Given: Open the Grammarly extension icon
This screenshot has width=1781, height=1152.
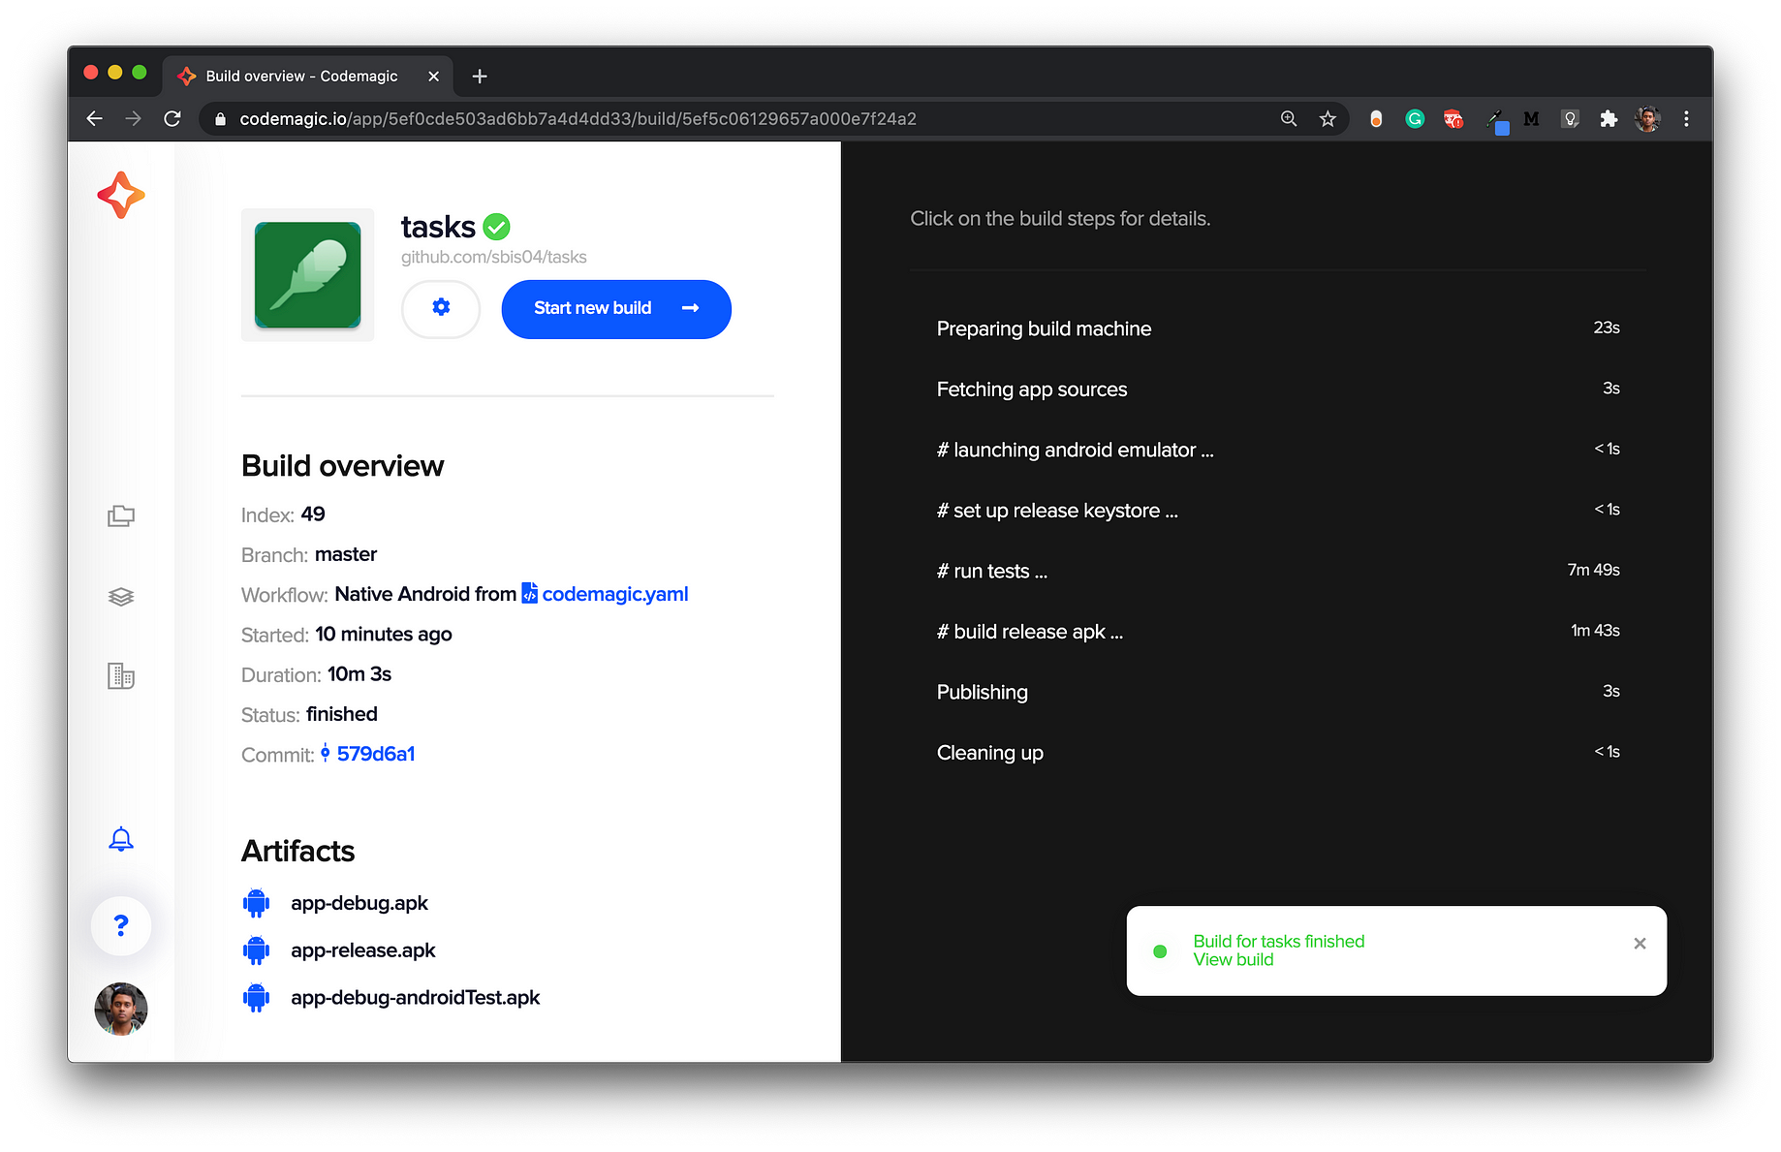Looking at the screenshot, I should (1415, 118).
